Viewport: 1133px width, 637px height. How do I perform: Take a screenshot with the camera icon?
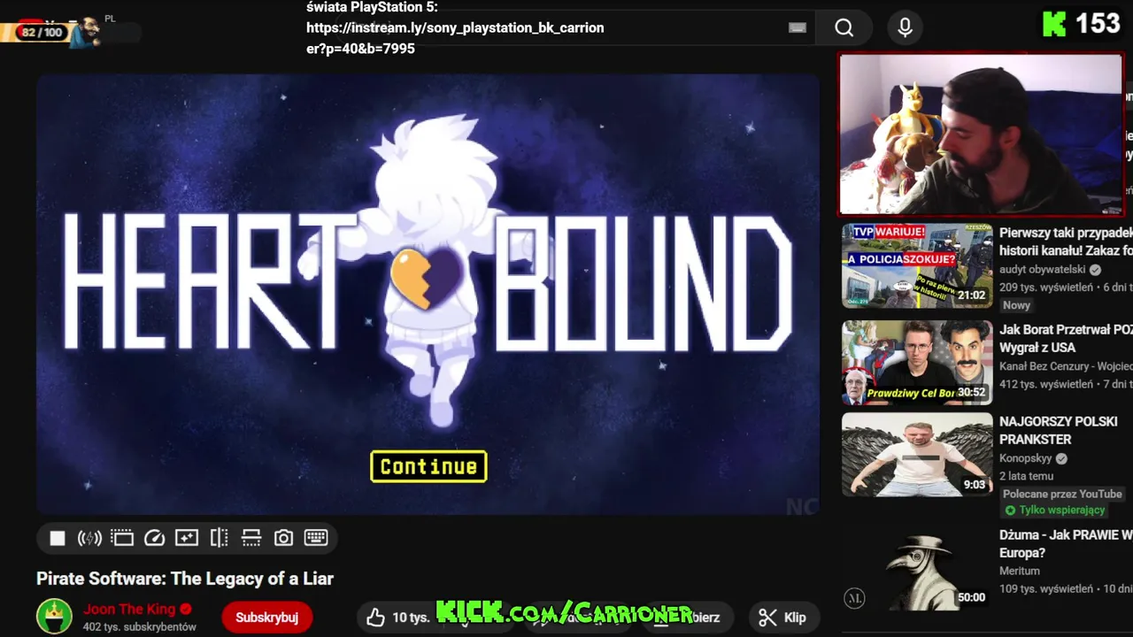(x=283, y=538)
